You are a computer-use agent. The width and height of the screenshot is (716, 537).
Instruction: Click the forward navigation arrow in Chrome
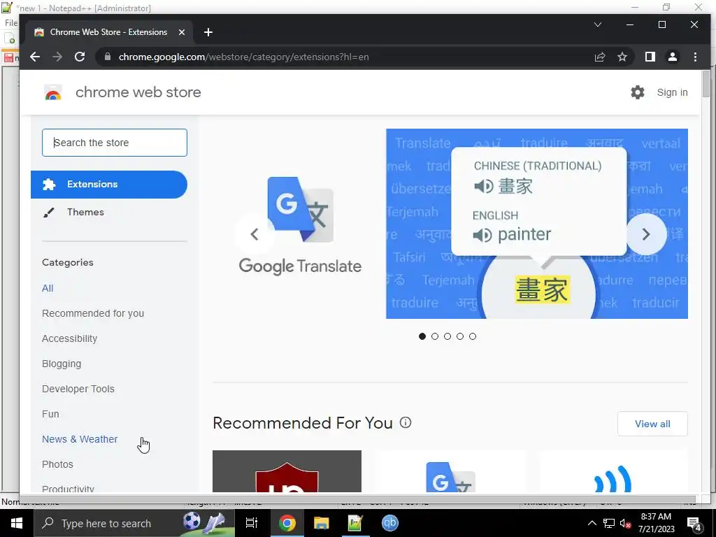point(57,57)
